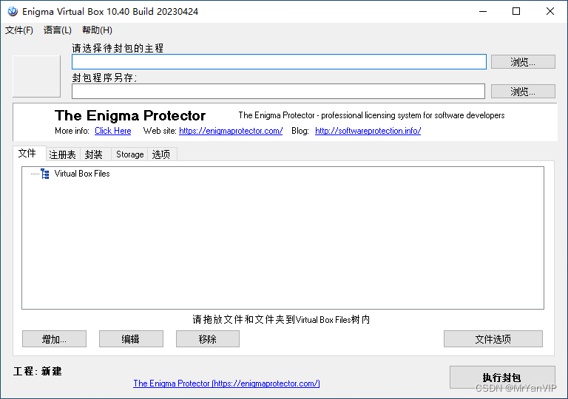The image size is (568, 399).
Task: Click the 工程: 新建 status text
Action: (37, 371)
